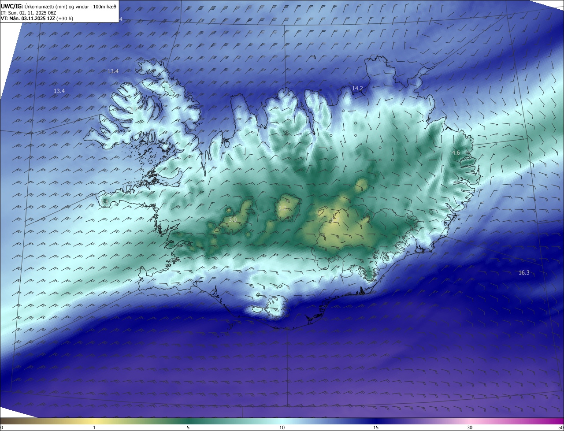Screen dimensions: 564x431
Task: Click the 4.6 value label in the east fjords
Action: 456,152
